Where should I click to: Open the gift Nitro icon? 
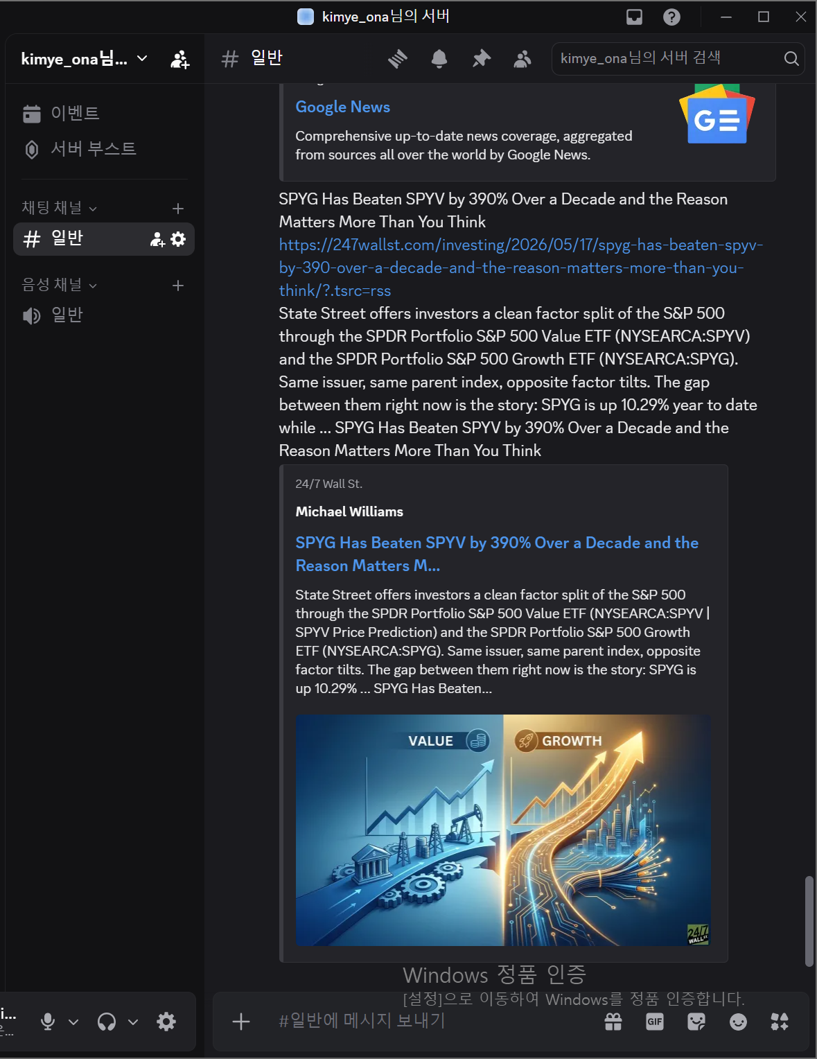pos(613,1022)
